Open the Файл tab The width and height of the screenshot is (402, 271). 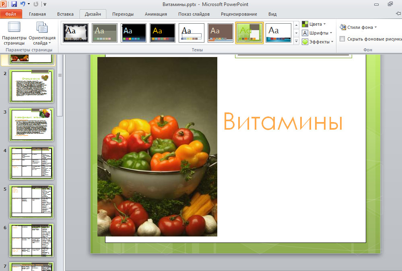click(11, 14)
